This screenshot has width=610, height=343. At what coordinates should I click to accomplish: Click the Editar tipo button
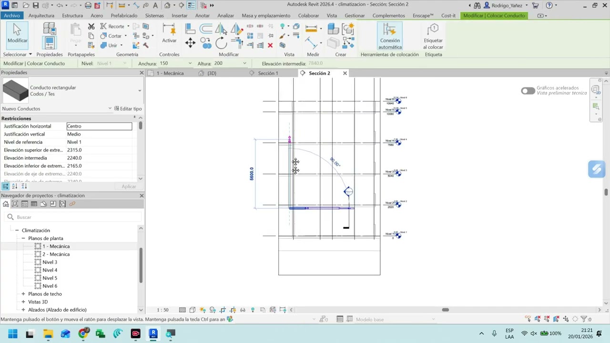(x=128, y=109)
